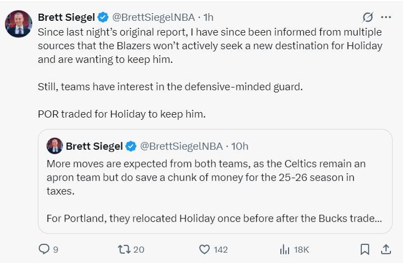Open the three-dot more options menu
Image resolution: width=403 pixels, height=263 pixels.
coord(386,17)
